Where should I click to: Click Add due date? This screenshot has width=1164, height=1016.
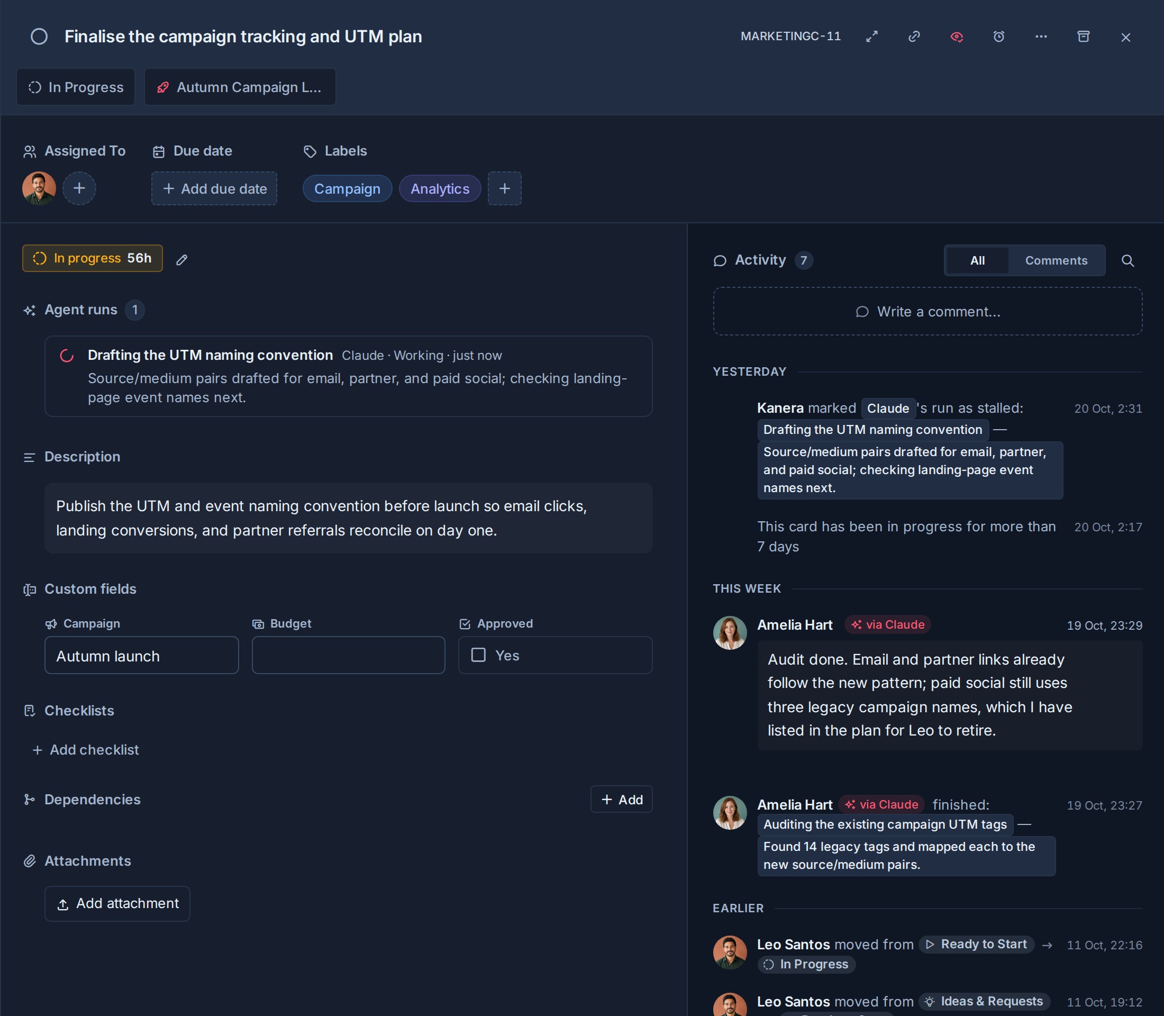click(214, 189)
